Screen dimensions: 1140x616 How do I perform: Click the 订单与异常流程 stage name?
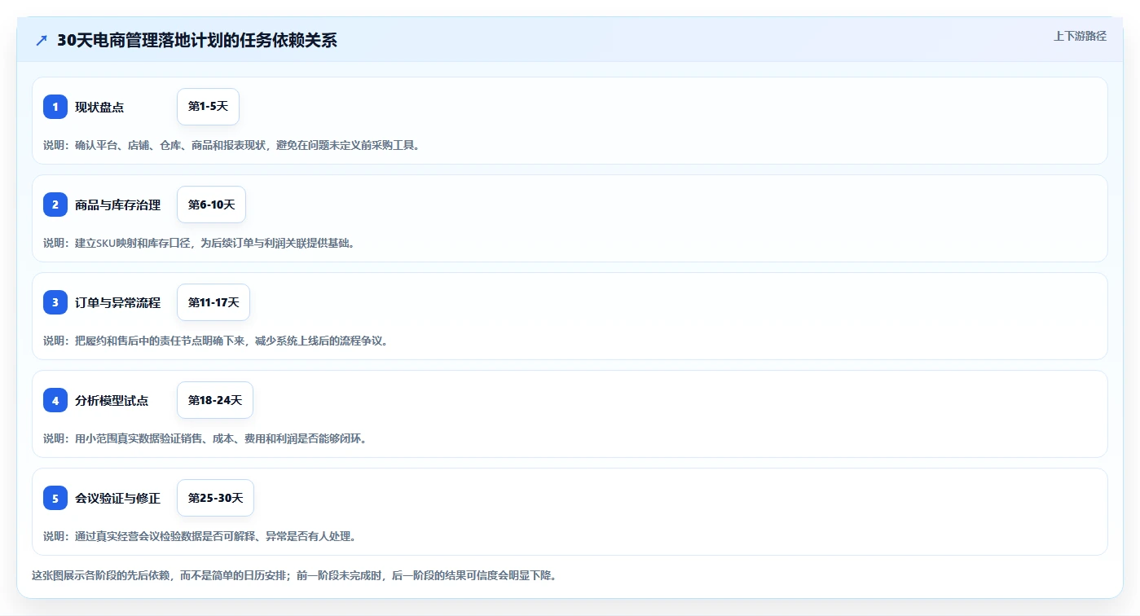point(117,303)
